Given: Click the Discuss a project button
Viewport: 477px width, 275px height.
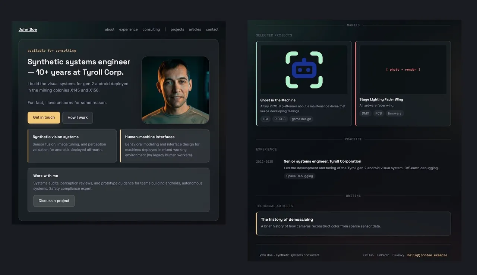Looking at the screenshot, I should (54, 201).
